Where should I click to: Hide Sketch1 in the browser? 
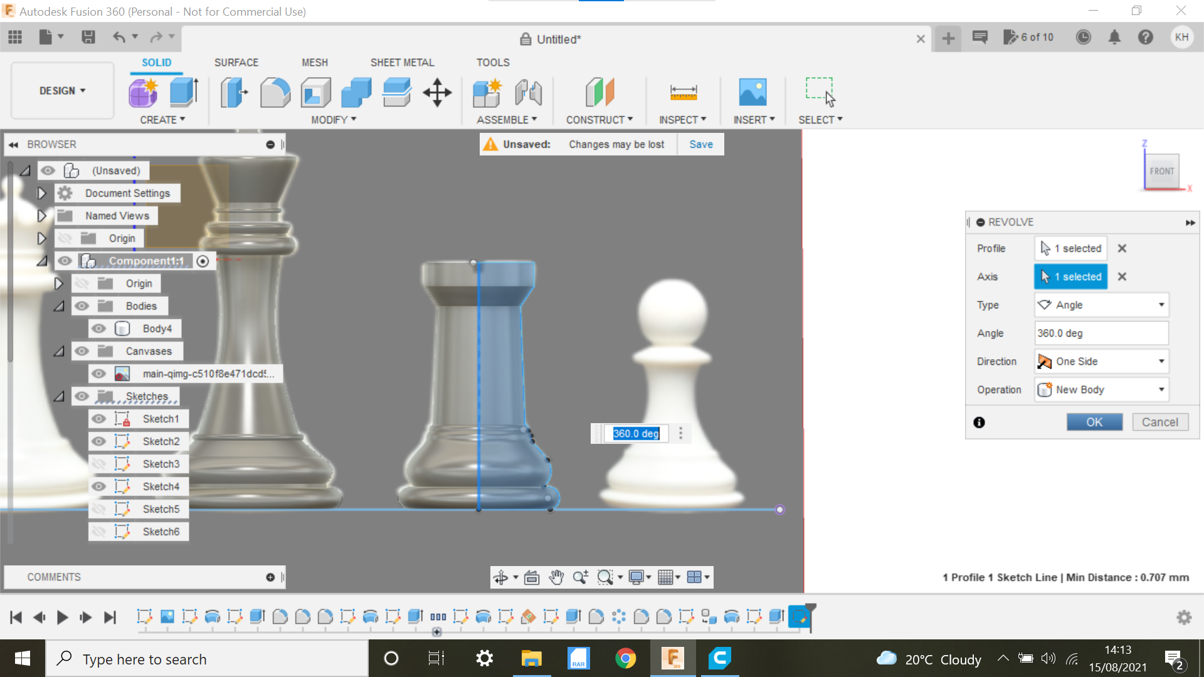coord(98,419)
